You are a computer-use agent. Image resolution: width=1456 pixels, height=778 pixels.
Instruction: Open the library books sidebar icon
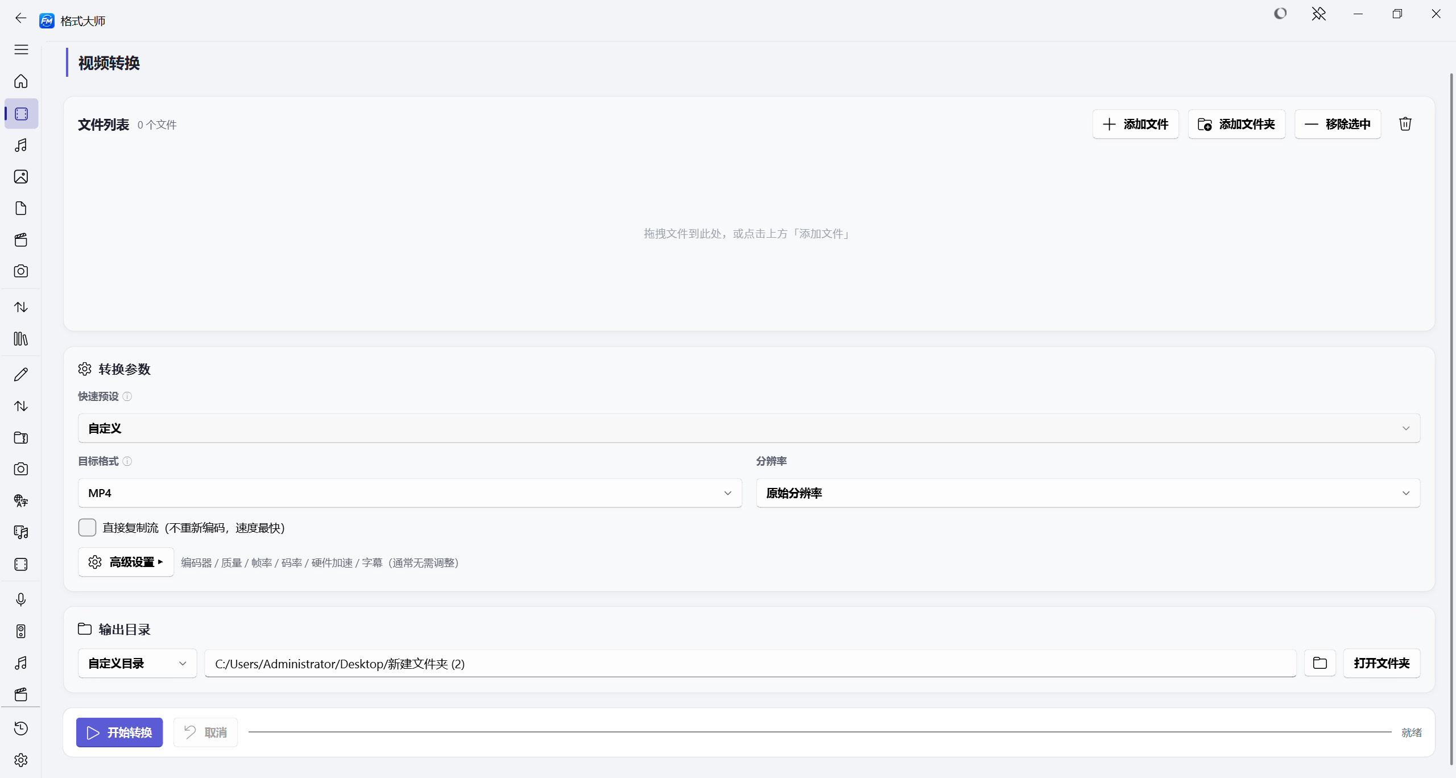coord(21,339)
